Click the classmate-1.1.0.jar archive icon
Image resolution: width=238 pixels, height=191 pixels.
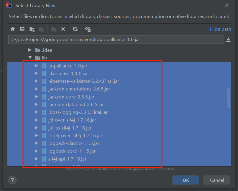click(44, 74)
